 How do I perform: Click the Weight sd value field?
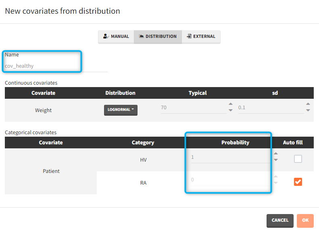tap(271, 108)
